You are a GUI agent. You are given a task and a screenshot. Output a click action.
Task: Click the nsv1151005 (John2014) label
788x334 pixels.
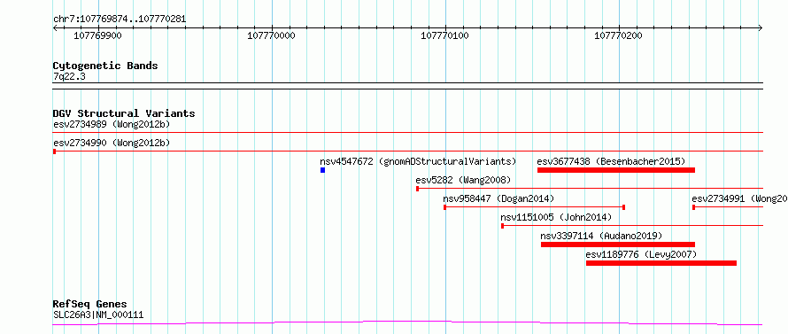pyautogui.click(x=556, y=217)
